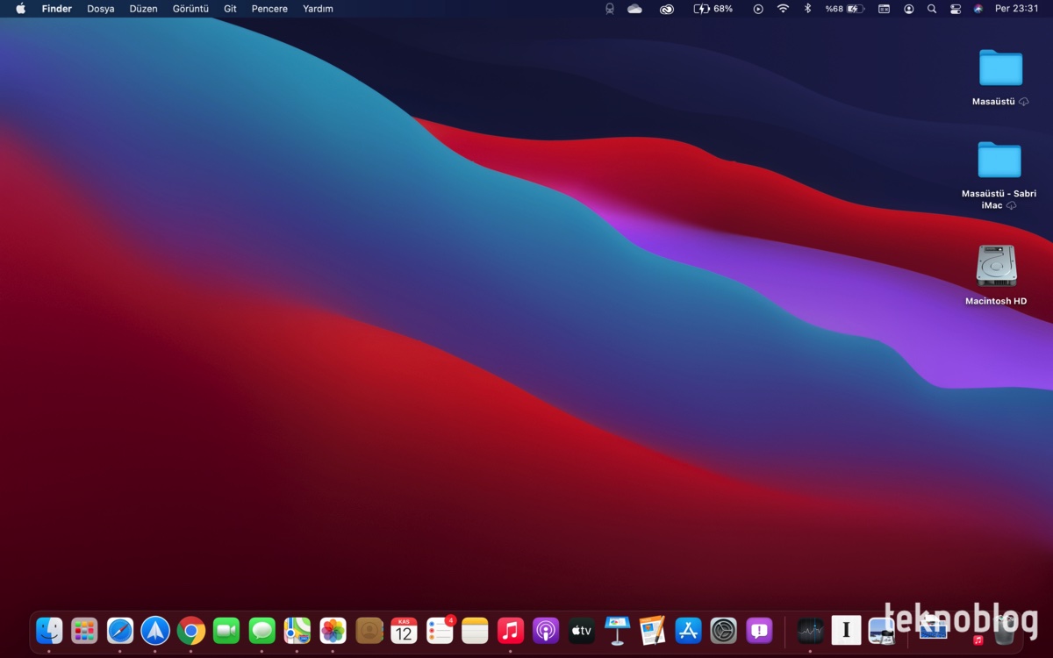Open the Dosya menu
Image resolution: width=1053 pixels, height=658 pixels.
[x=100, y=9]
